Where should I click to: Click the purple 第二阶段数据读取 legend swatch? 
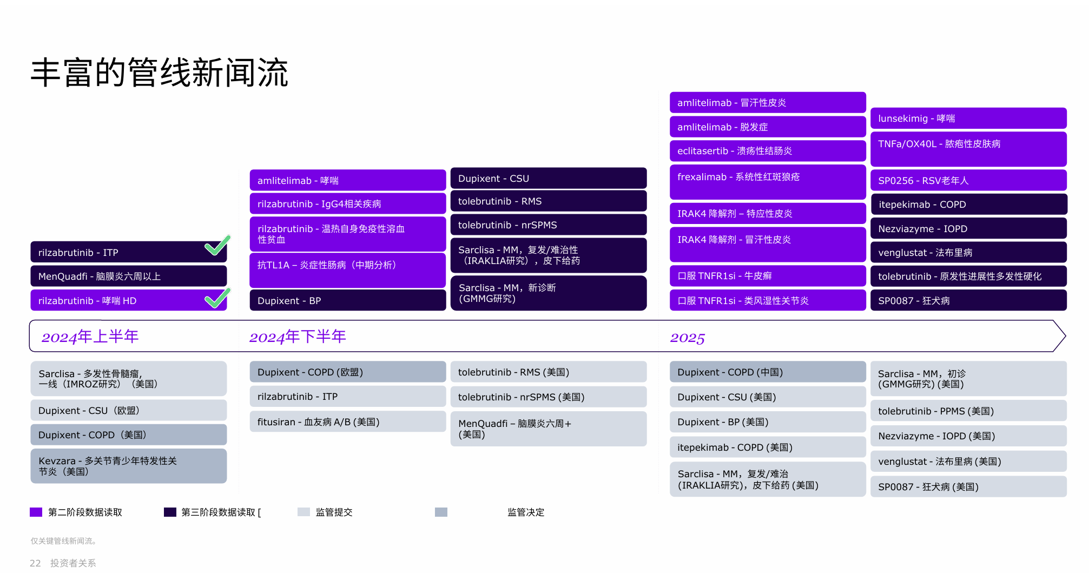click(x=36, y=512)
